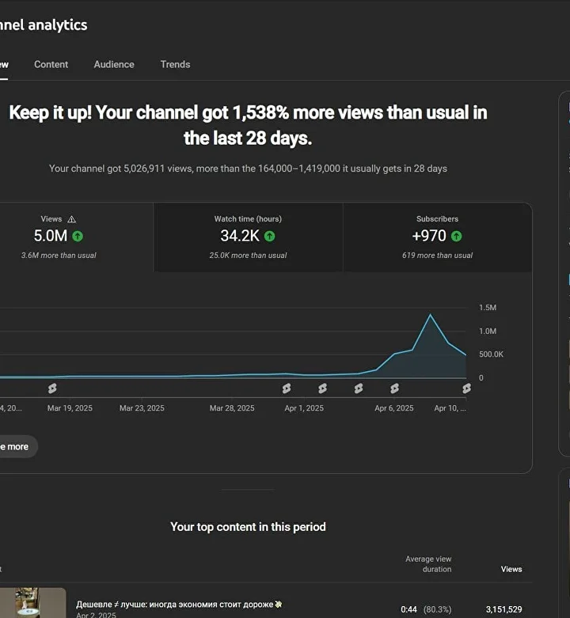Click the Views column header
The height and width of the screenshot is (618, 570).
coord(511,569)
